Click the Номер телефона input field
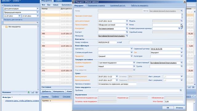Image resolution: width=197 pixels, height=111 pixels. click(107, 43)
